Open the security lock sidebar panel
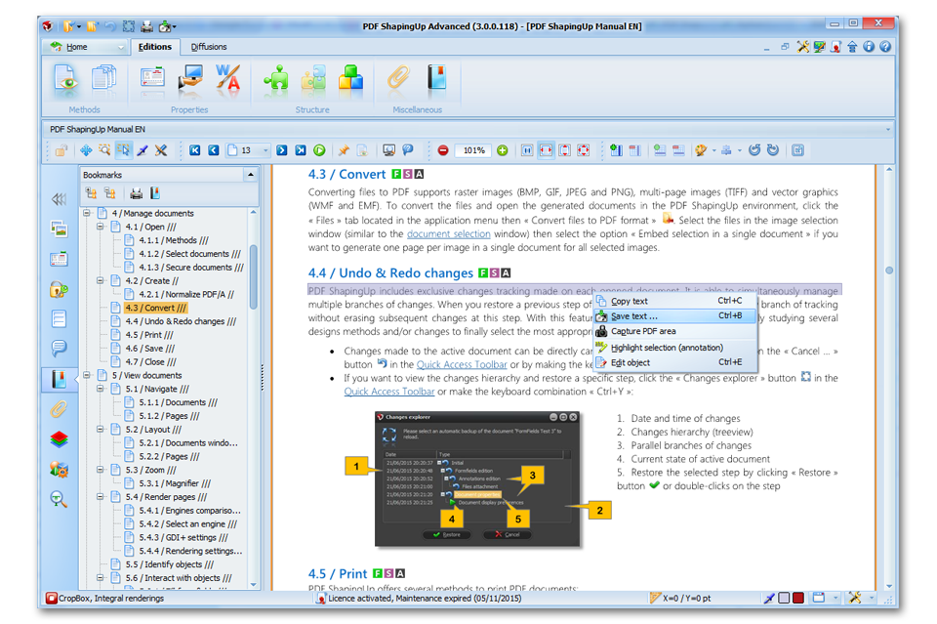937x624 pixels. [59, 289]
